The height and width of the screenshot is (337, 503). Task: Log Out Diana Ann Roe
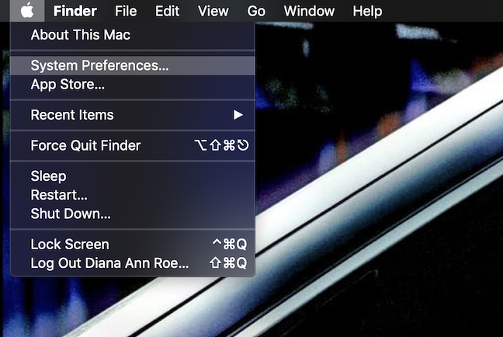[x=133, y=263]
